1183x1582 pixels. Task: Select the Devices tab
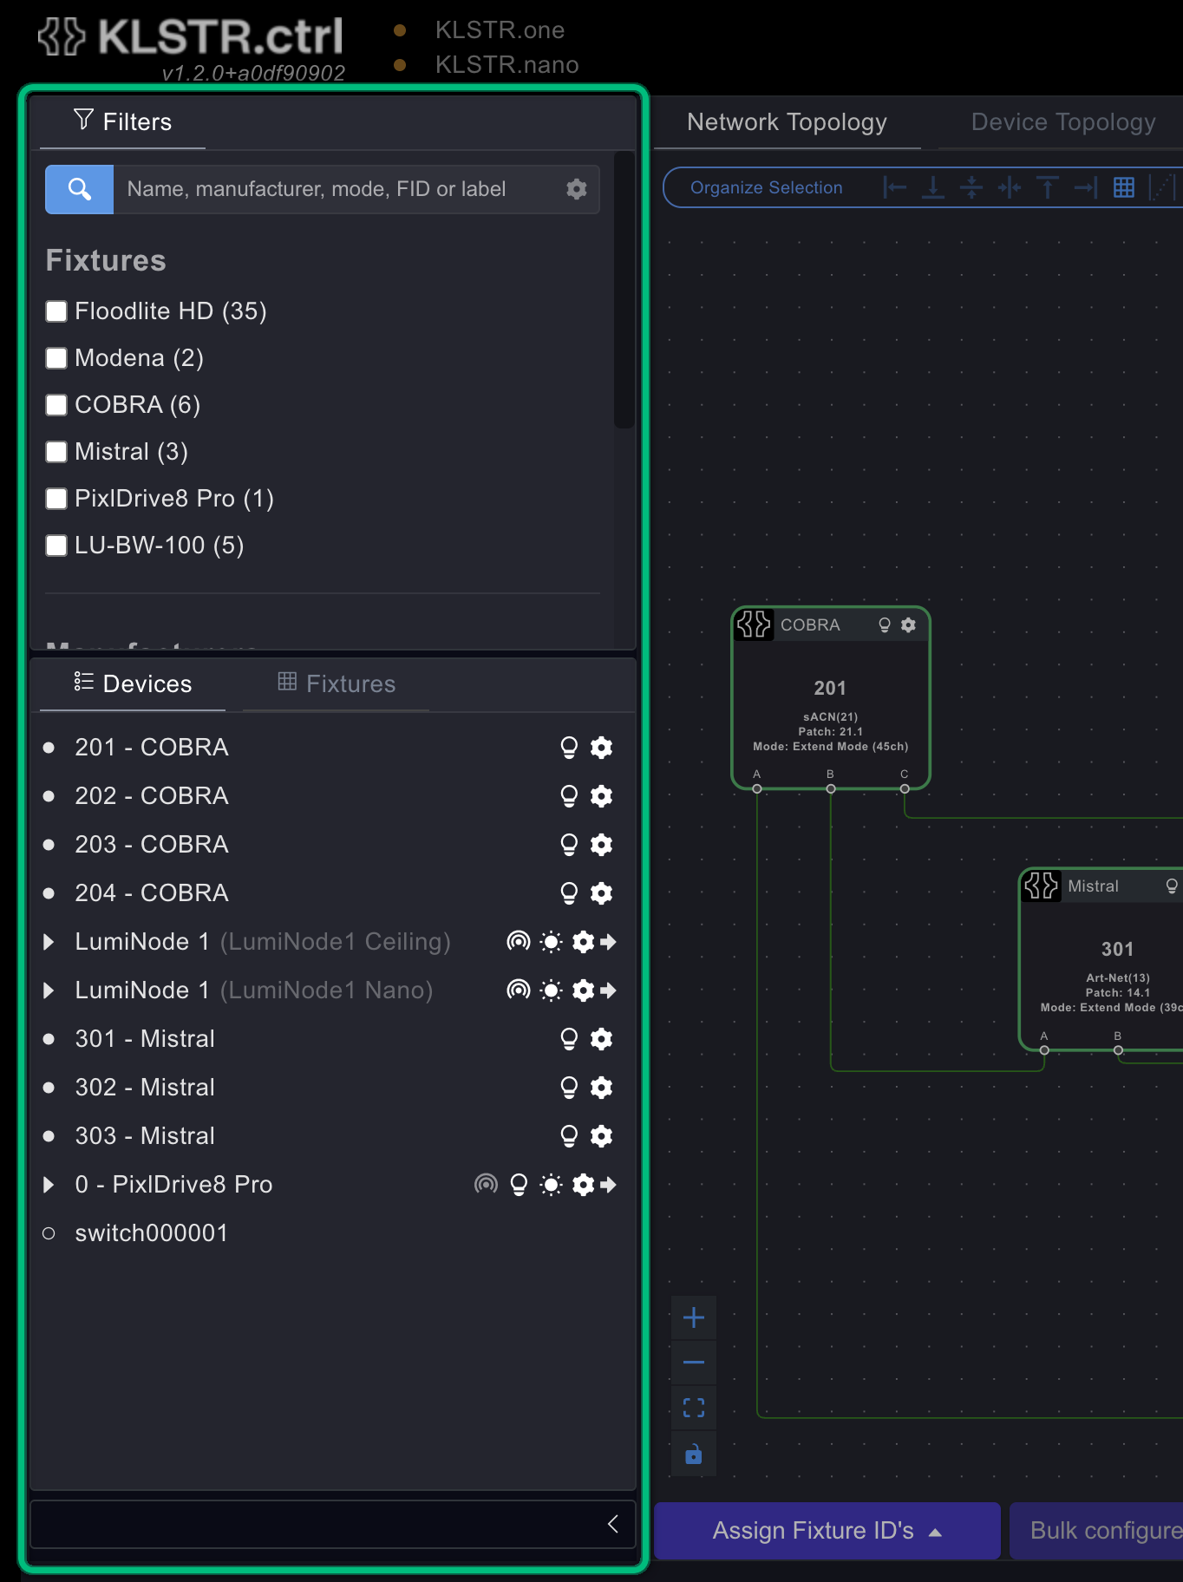coord(133,684)
